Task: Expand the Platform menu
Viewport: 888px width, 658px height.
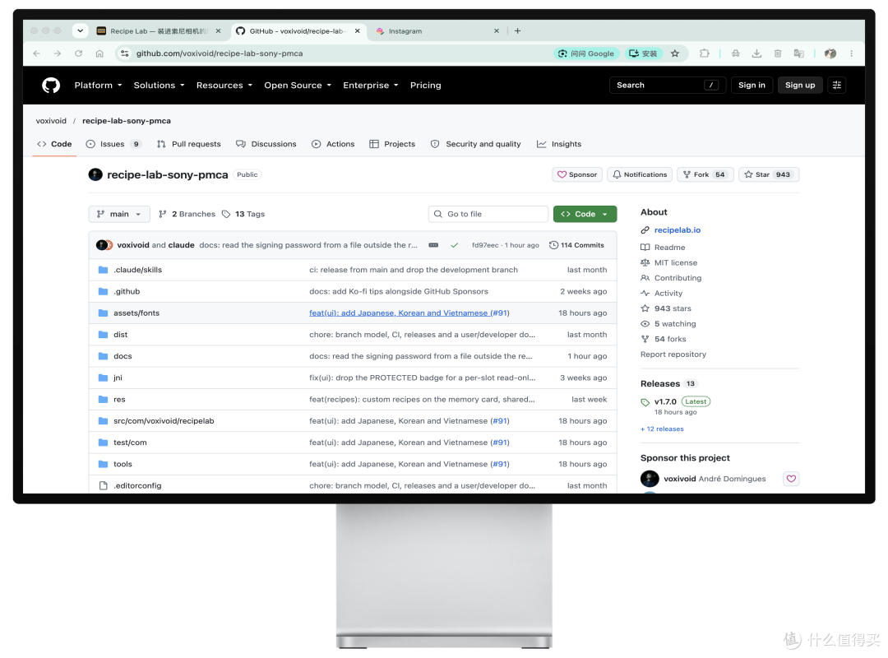Action: click(98, 85)
